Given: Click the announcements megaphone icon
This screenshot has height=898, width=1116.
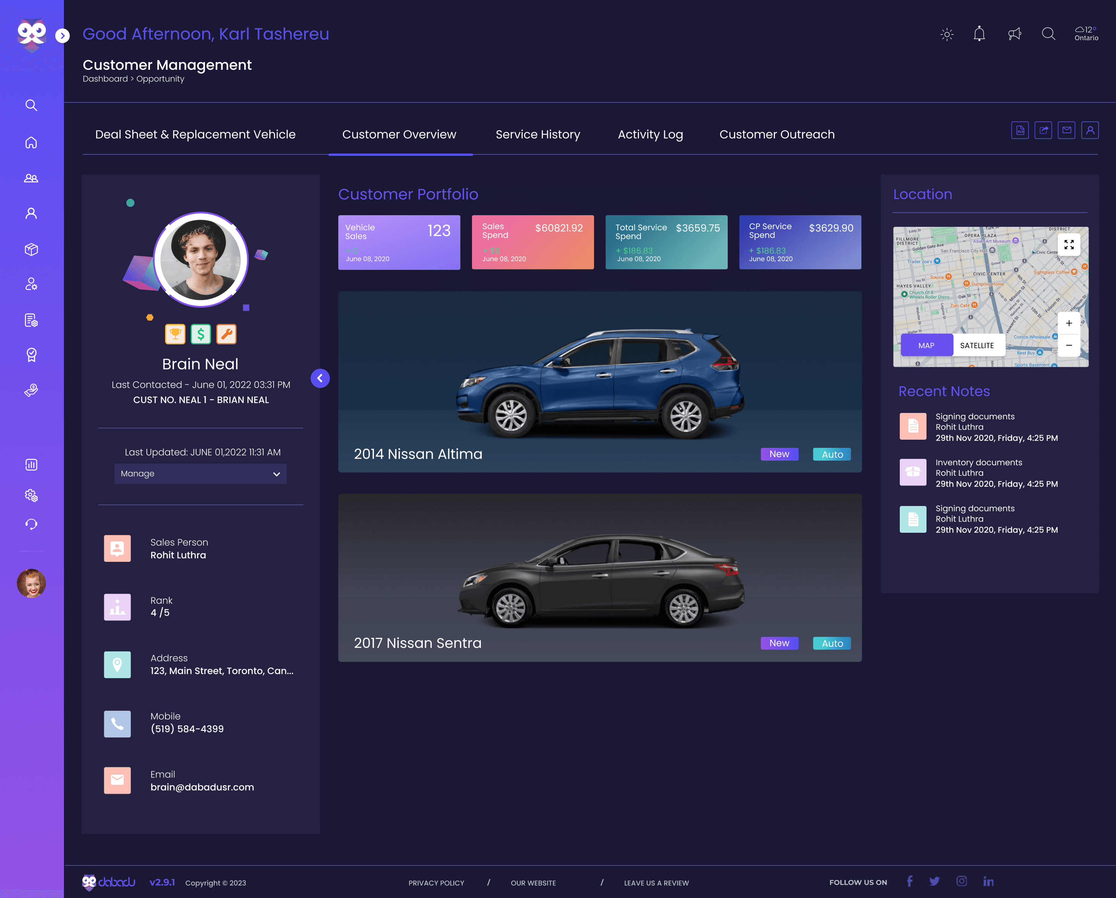Looking at the screenshot, I should click(1014, 34).
